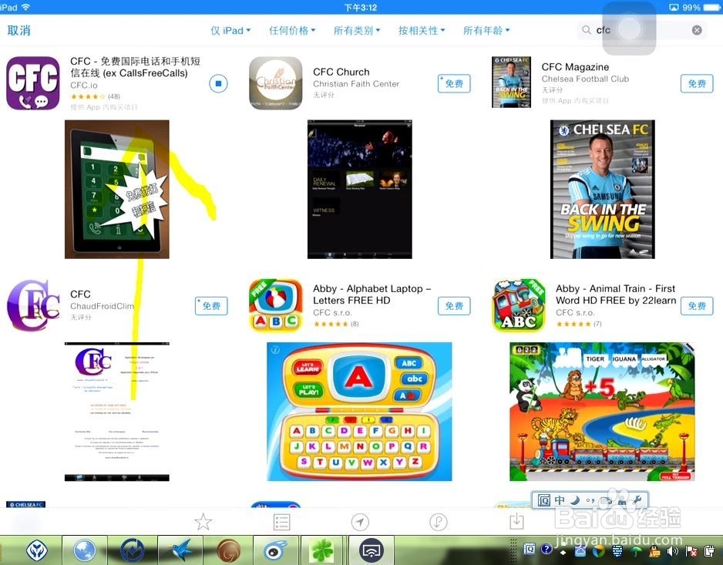
Task: Click the blue help question-mark tray icon
Action: click(x=546, y=549)
